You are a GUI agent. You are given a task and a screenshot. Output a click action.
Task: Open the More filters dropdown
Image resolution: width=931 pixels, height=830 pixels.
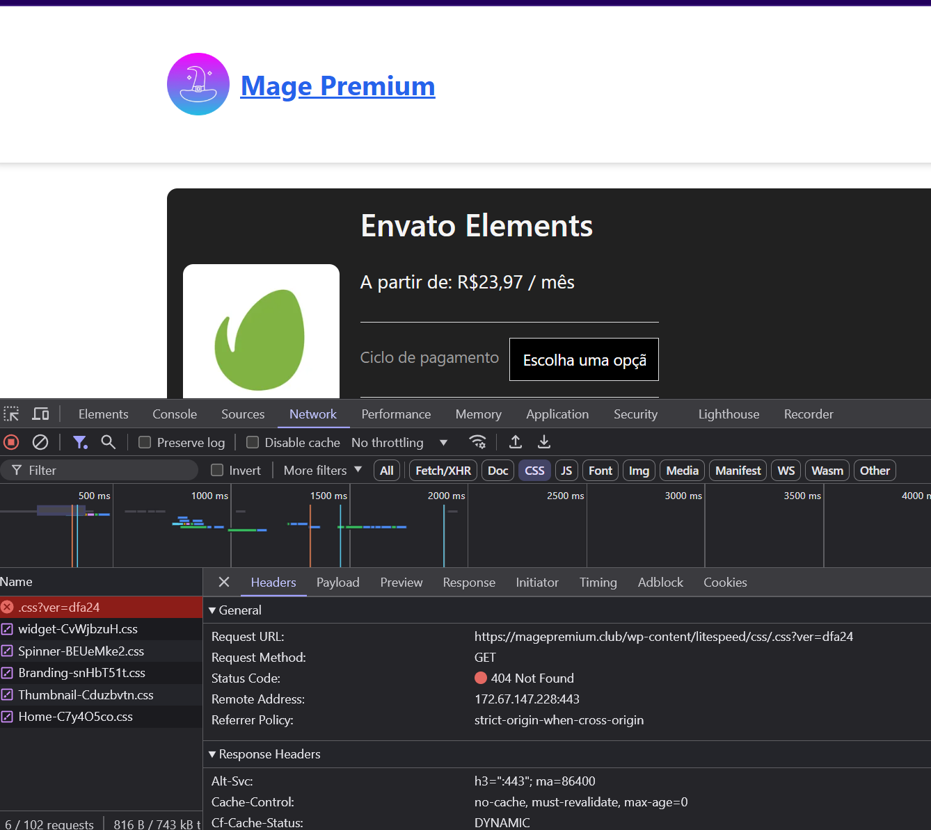(x=323, y=470)
